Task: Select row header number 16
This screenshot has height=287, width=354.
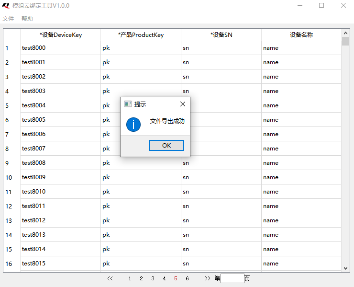Action: (x=12, y=264)
